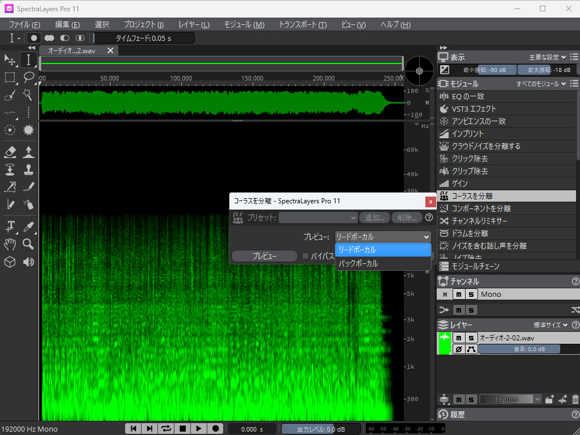580x435 pixels.
Task: Expand the すべてのモジュール filter dropdown
Action: (x=541, y=84)
